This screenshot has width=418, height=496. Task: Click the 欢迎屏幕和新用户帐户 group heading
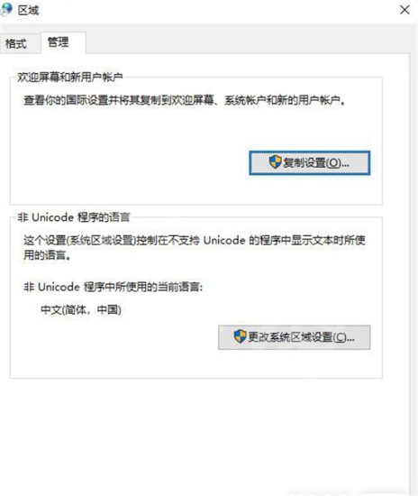point(70,77)
